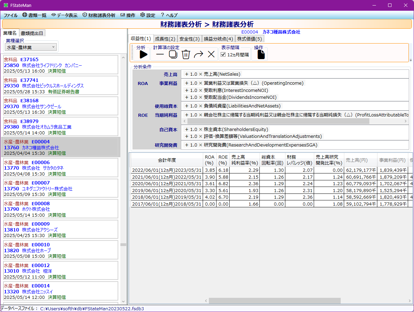Click the 会計年度 column header
This screenshot has height=312, width=414.
click(x=167, y=160)
